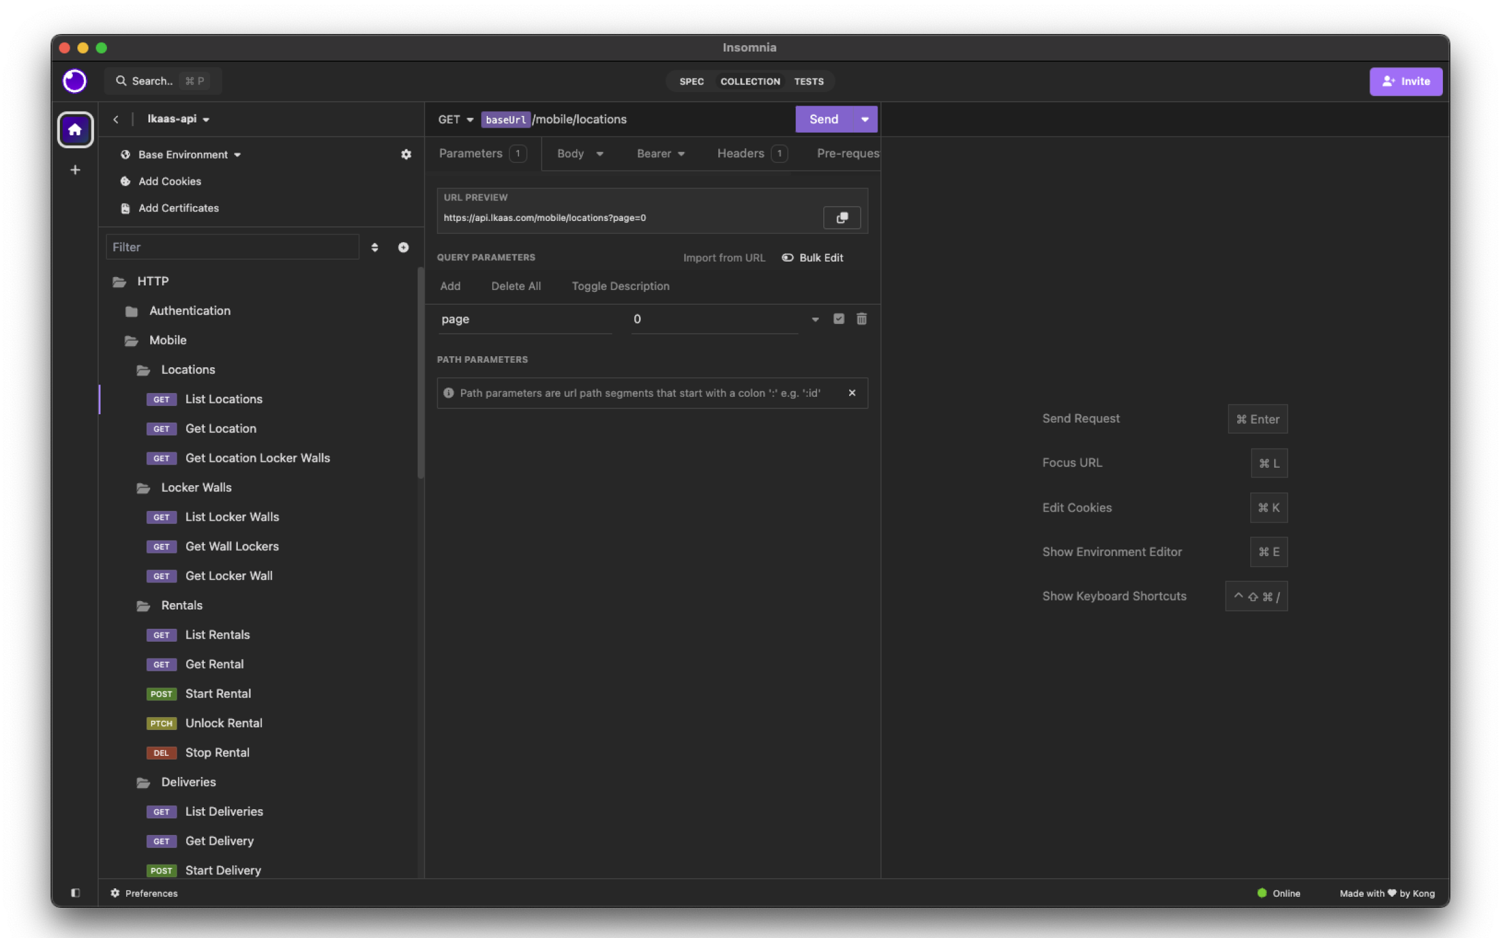Copy the URL preview with copy icon
1501x938 pixels.
pyautogui.click(x=841, y=218)
